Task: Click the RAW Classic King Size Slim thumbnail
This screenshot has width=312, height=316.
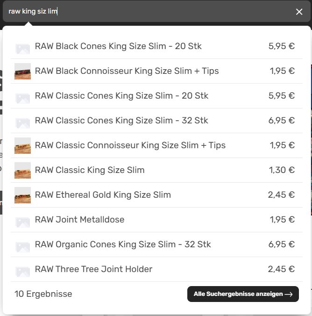Action: point(22,170)
